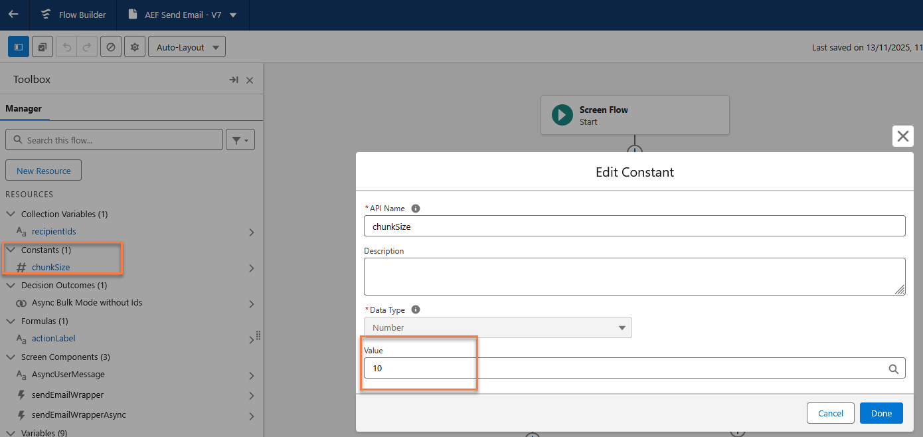Open the AEF Send Email version dropdown

pos(232,15)
